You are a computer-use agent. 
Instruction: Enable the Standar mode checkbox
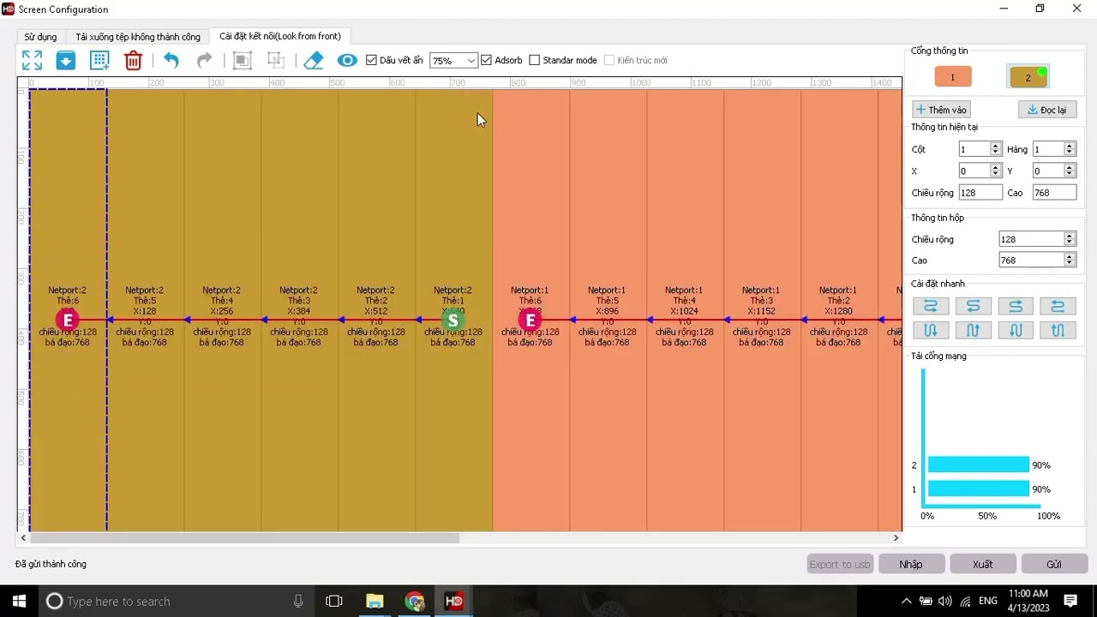tap(535, 60)
